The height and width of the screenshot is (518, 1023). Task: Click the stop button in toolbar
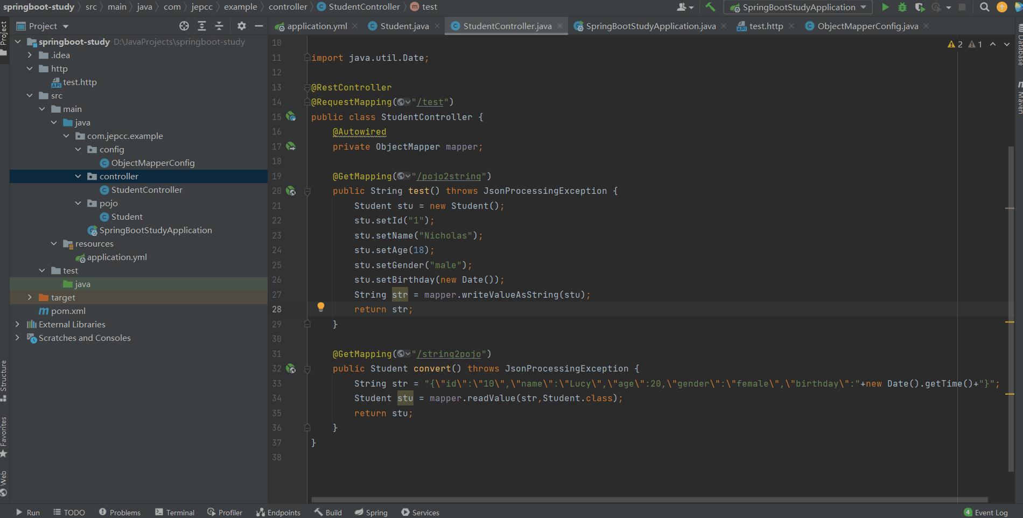click(x=962, y=7)
